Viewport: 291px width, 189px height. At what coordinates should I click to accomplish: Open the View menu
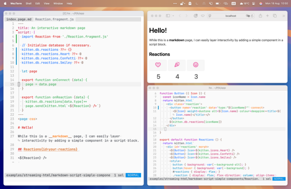[x=46, y=3]
